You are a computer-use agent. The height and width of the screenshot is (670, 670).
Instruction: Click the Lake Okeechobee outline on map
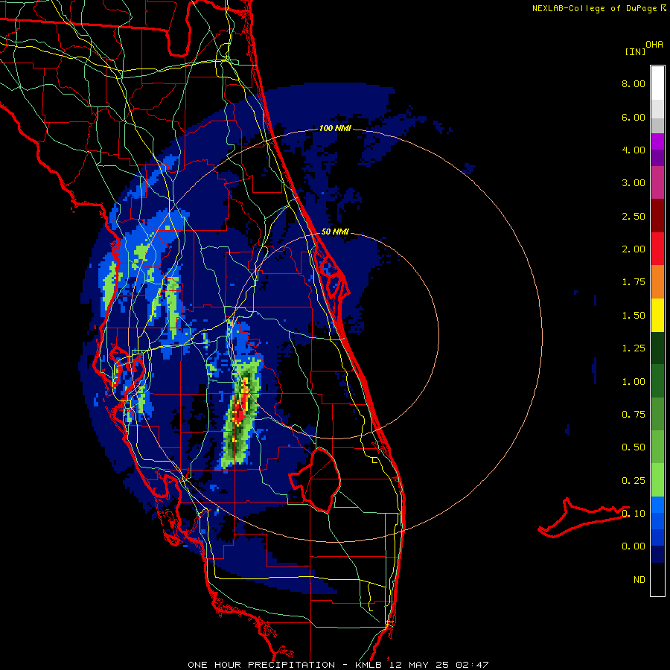point(315,479)
